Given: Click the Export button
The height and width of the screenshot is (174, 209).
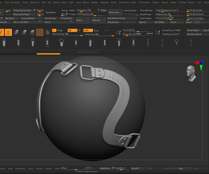Looking at the screenshot, I should tap(190, 22).
